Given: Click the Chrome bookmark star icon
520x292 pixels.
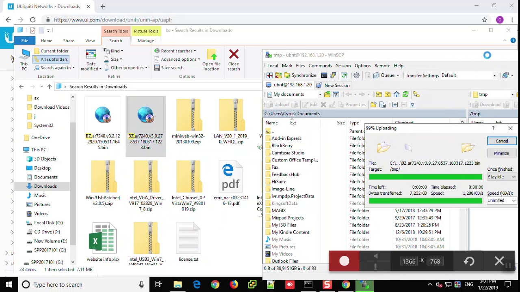Looking at the screenshot, I should tap(484, 20).
